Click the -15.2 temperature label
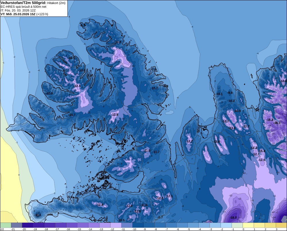Viewport: 287px width, 231px height. pyautogui.click(x=269, y=120)
